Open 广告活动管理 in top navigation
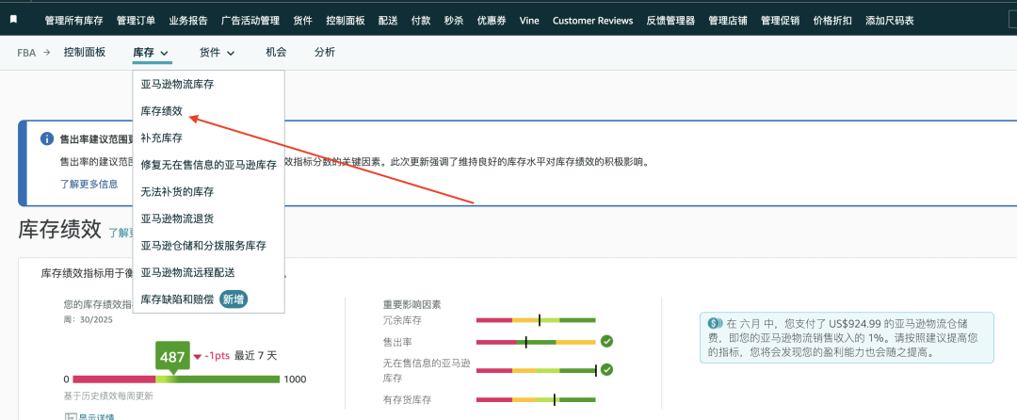This screenshot has height=420, width=1017. point(250,20)
